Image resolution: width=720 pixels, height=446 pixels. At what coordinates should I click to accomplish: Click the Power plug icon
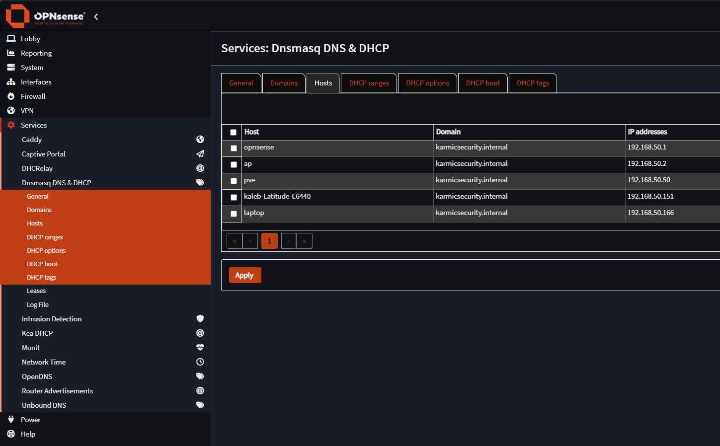click(11, 419)
